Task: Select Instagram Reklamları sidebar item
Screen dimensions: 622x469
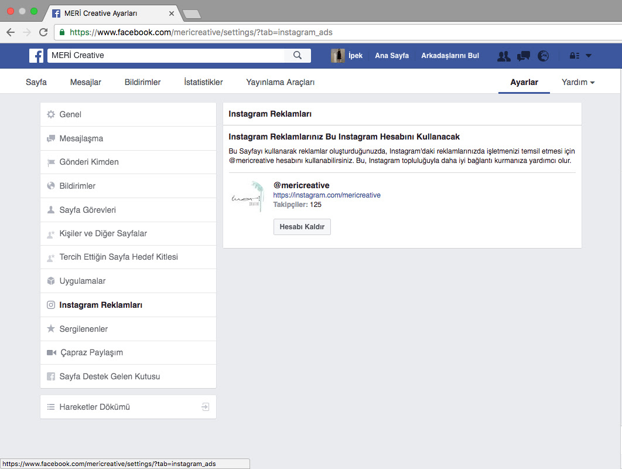Action: pos(128,305)
